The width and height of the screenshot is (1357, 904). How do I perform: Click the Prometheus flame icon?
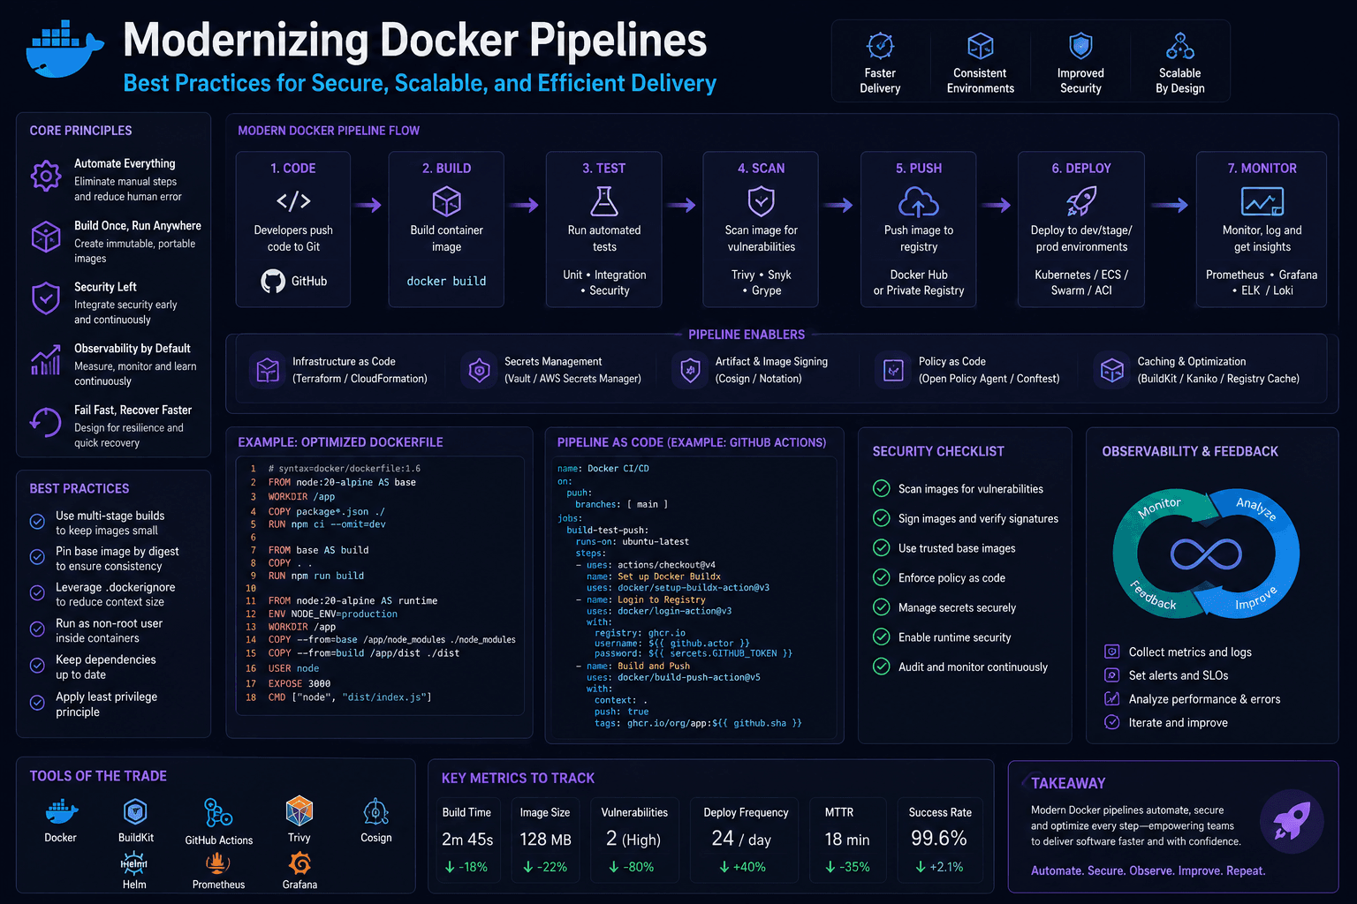point(218,863)
